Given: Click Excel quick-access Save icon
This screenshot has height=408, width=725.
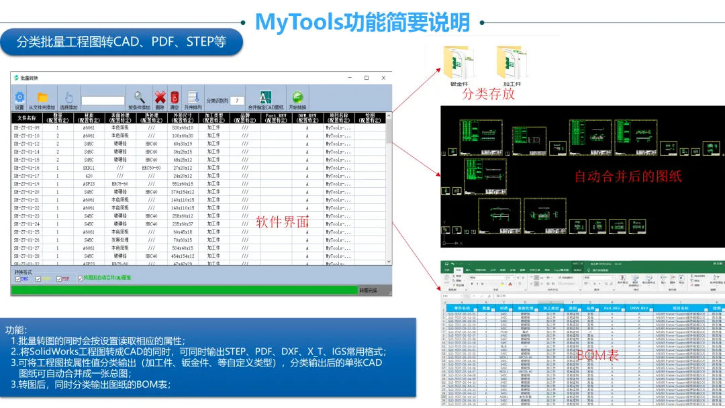Looking at the screenshot, I should [x=446, y=264].
